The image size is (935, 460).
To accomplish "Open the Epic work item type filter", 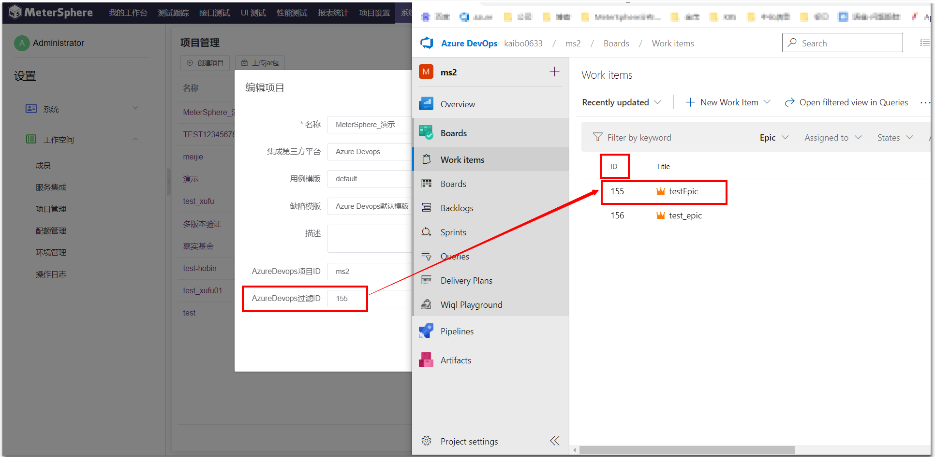I will pyautogui.click(x=772, y=137).
